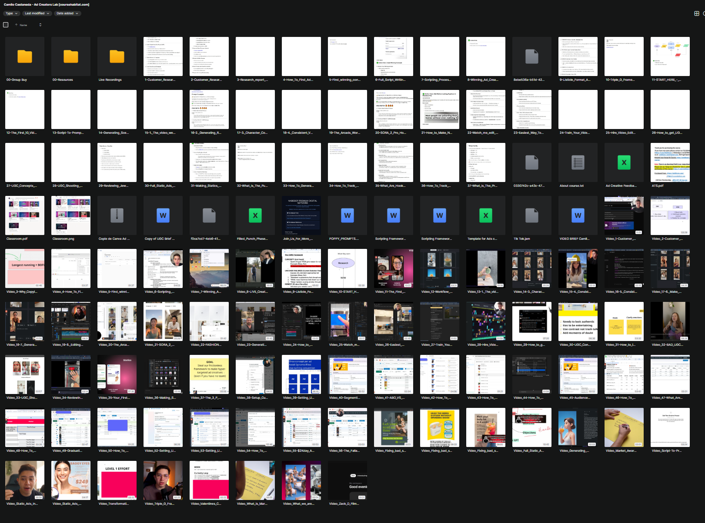Screen dimensions: 705x523
Task: Play Video_30-UGC_Con video thumbnail
Action: pyautogui.click(x=578, y=321)
